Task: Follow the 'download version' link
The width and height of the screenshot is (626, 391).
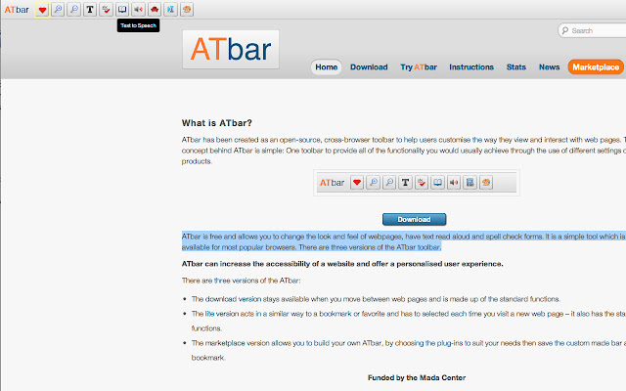Action: [x=233, y=299]
